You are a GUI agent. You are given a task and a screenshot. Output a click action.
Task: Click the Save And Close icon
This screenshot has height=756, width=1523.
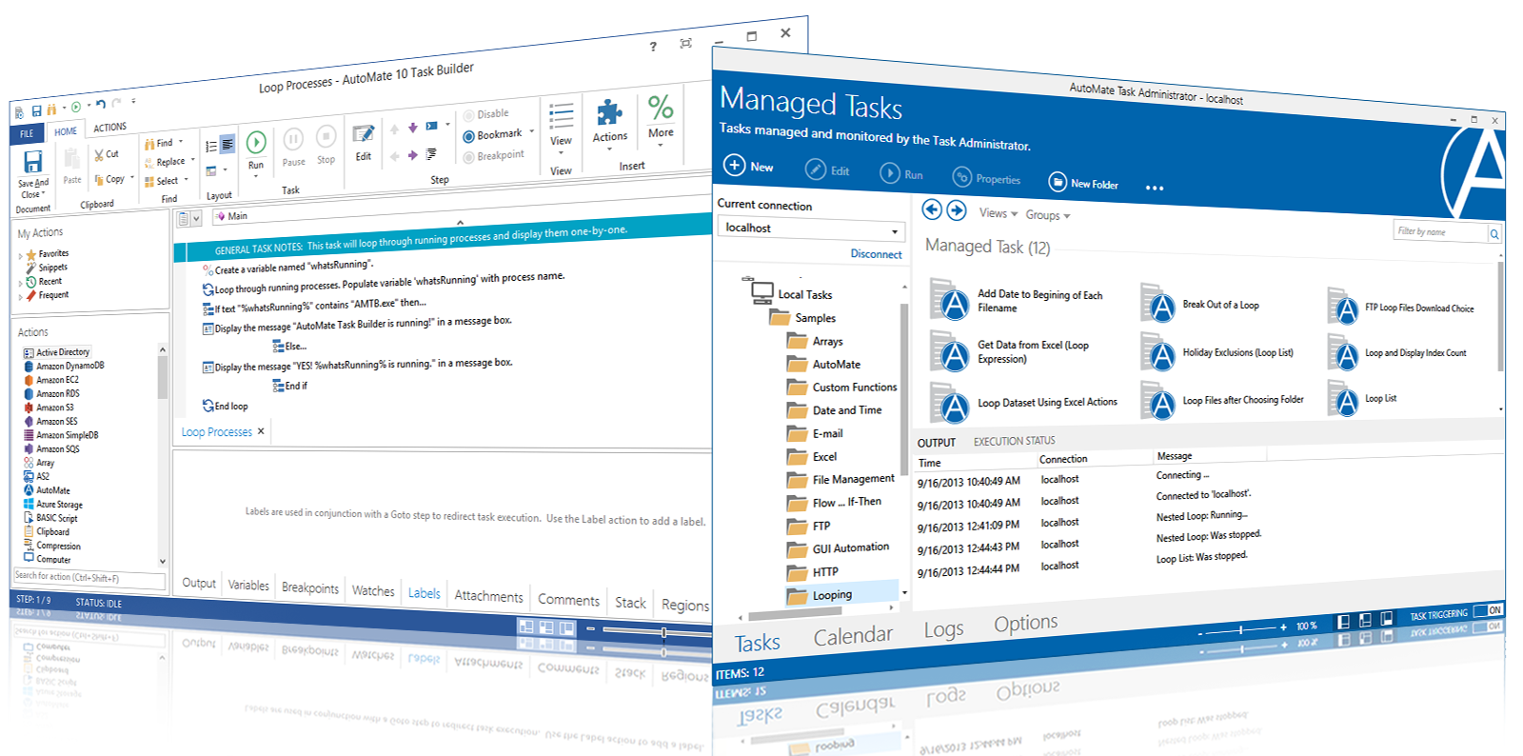pos(33,162)
